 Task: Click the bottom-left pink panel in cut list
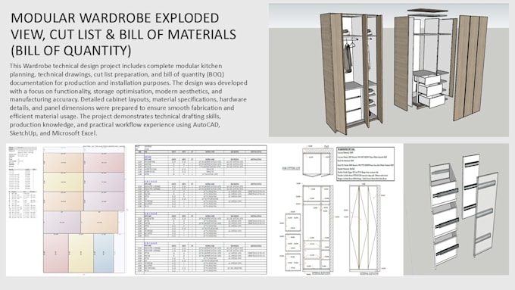click(x=56, y=253)
